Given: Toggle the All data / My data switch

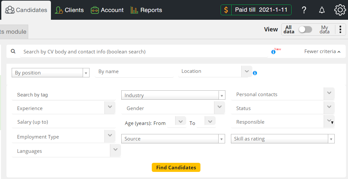Looking at the screenshot, I should pyautogui.click(x=305, y=29).
